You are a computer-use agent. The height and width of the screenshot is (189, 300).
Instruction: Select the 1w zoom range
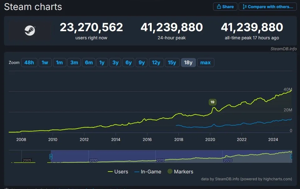pyautogui.click(x=45, y=63)
